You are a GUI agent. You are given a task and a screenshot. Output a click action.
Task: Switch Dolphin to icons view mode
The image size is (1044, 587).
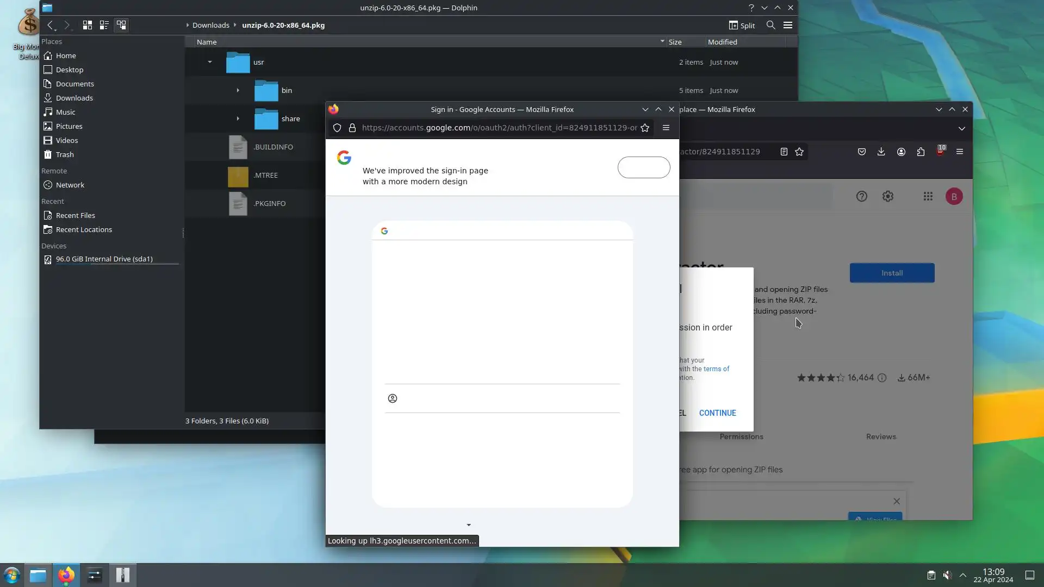pyautogui.click(x=87, y=25)
